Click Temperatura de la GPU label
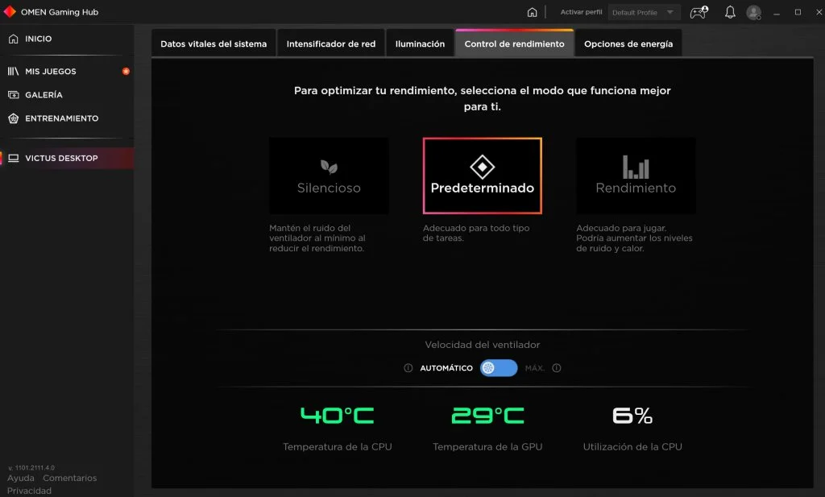The width and height of the screenshot is (825, 497). click(487, 446)
